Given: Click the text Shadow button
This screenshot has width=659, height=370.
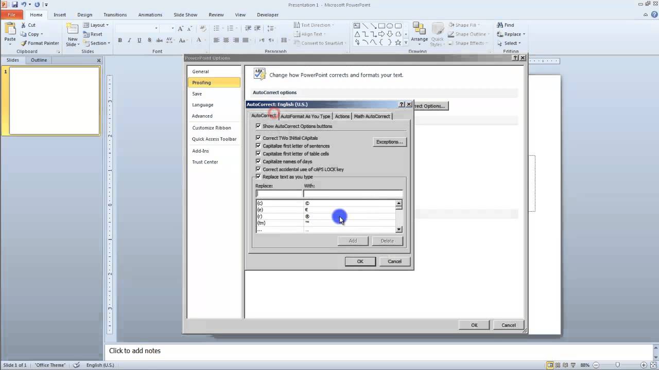Looking at the screenshot, I should [149, 40].
